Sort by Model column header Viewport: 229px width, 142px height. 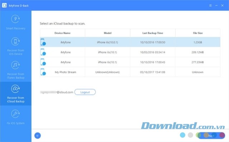[108, 33]
